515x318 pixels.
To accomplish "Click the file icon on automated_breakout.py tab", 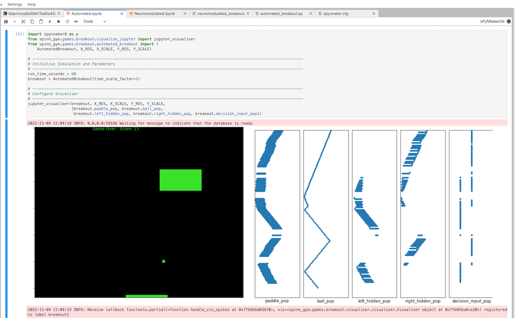I will 257,13.
